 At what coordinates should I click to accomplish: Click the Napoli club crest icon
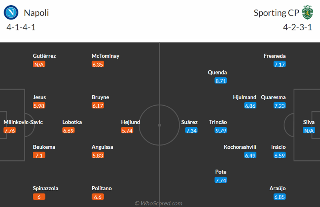click(x=11, y=12)
